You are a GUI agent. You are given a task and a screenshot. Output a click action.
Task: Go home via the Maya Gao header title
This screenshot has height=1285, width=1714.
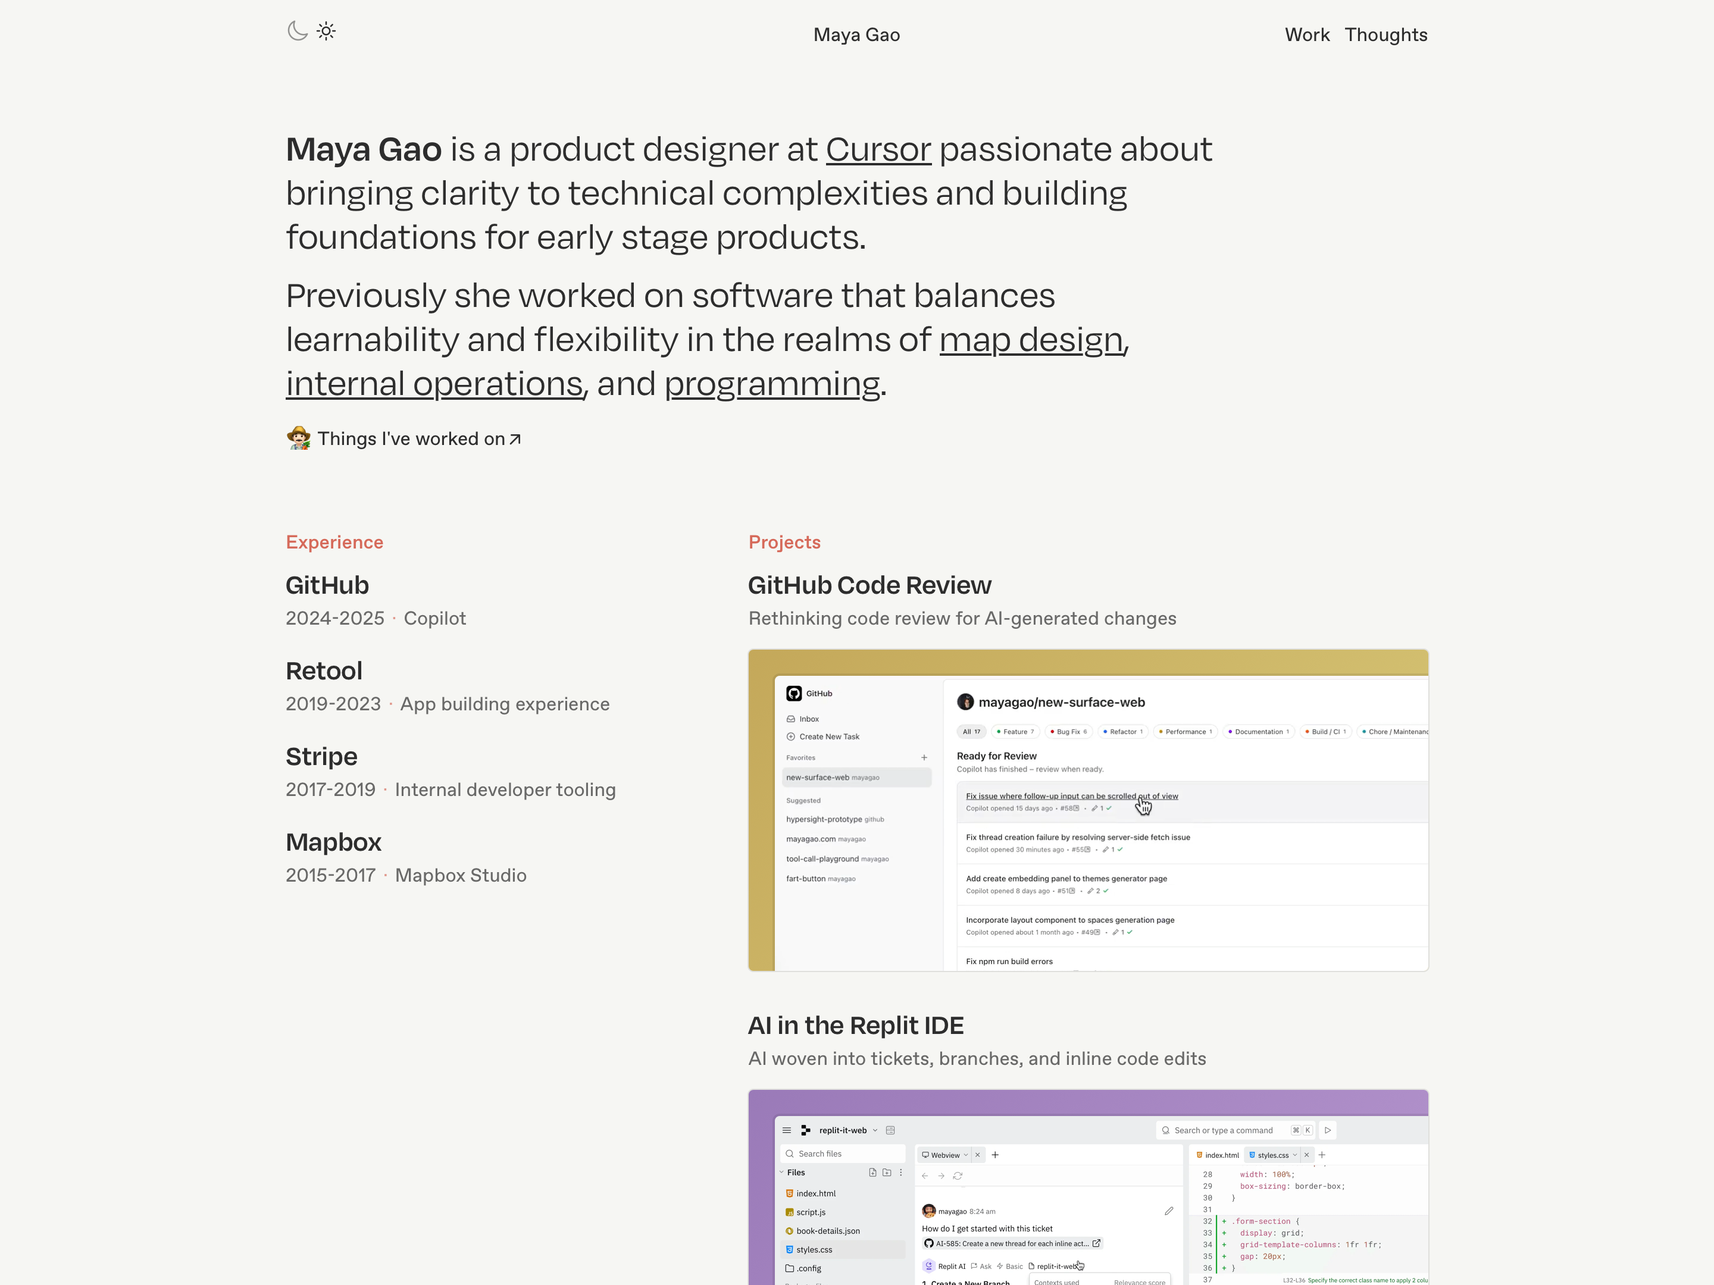856,35
